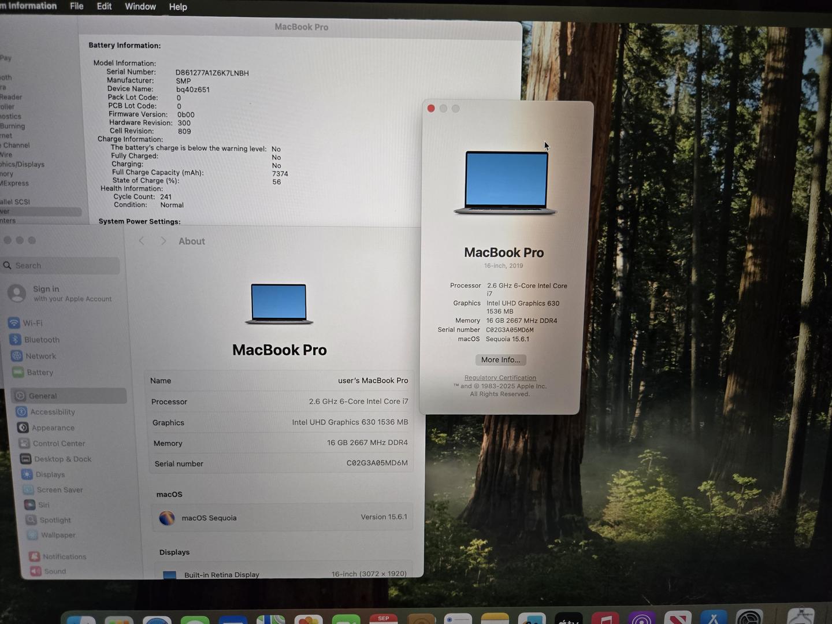Click MacBook Pro image in Settings About
This screenshot has height=624, width=832.
point(279,304)
